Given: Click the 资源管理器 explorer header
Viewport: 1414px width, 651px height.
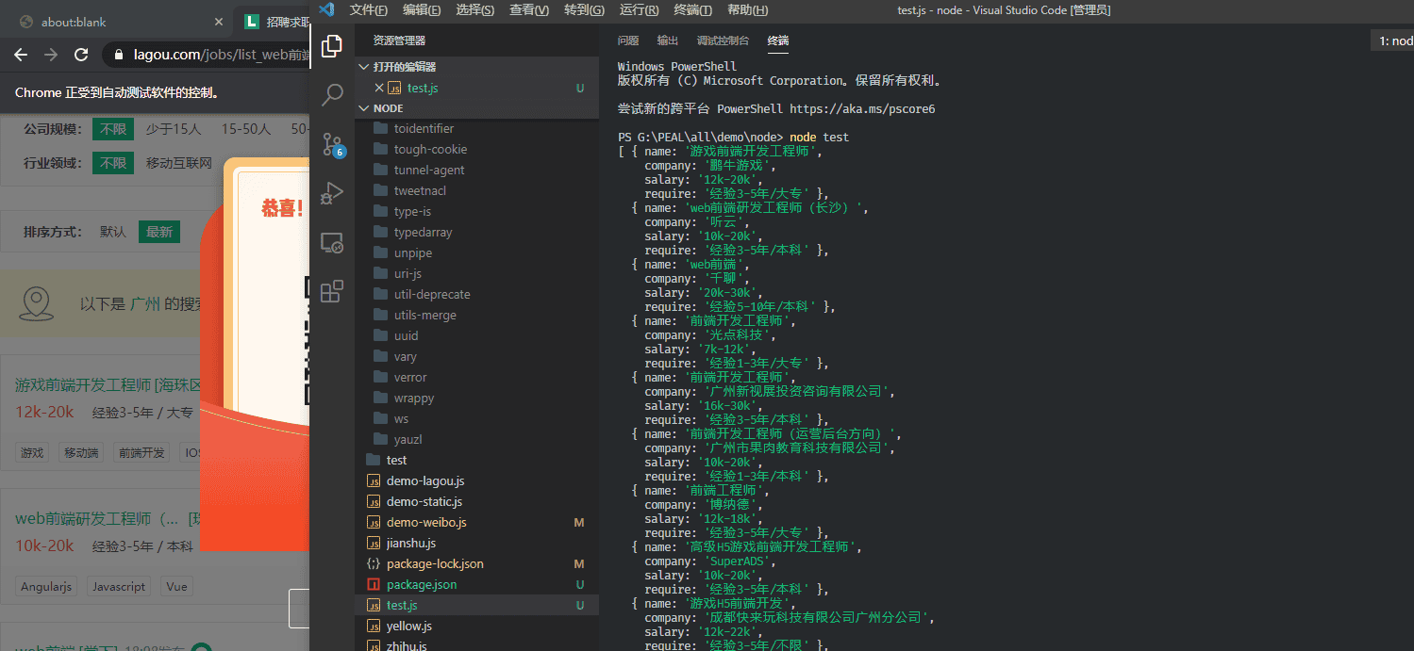Looking at the screenshot, I should [x=399, y=41].
